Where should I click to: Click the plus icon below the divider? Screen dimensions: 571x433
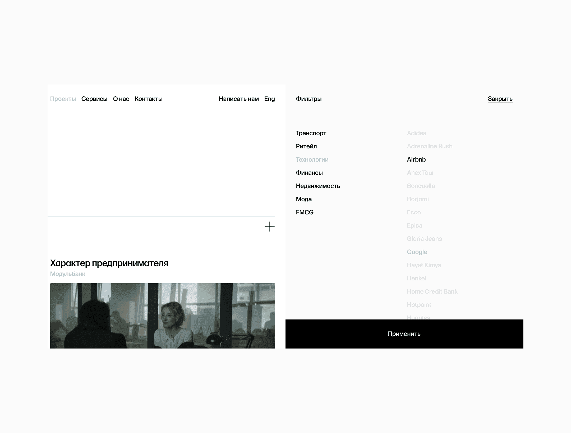pyautogui.click(x=269, y=227)
